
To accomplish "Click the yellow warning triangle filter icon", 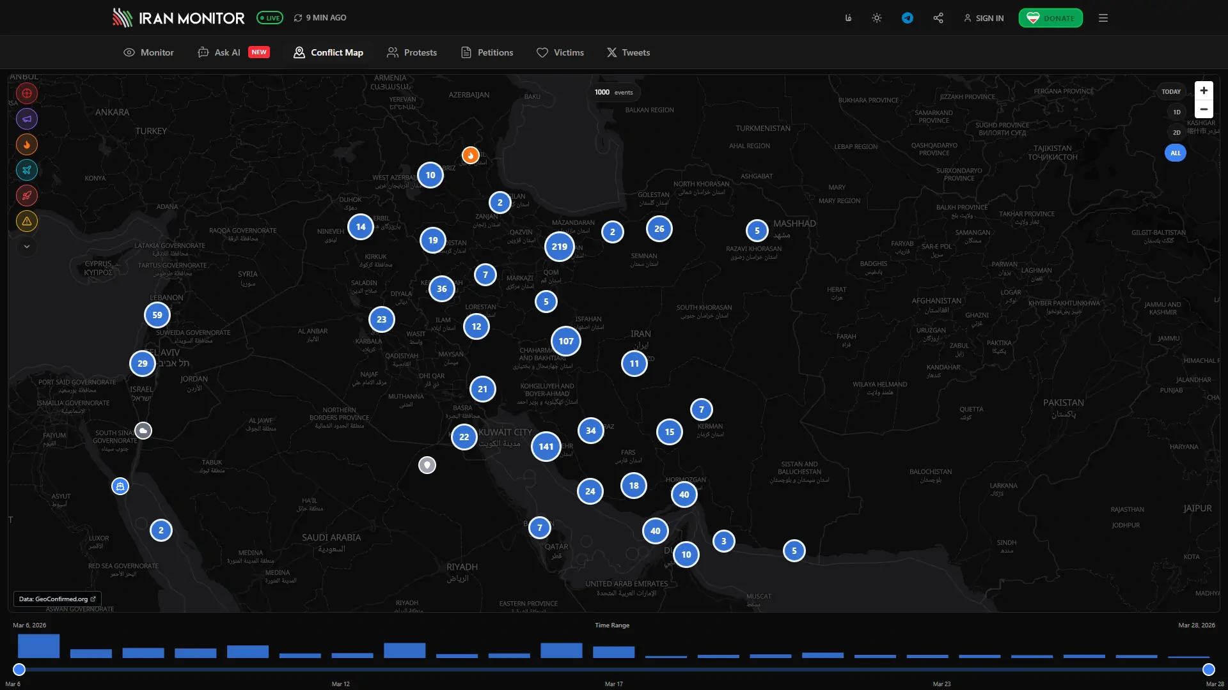I will [x=27, y=221].
